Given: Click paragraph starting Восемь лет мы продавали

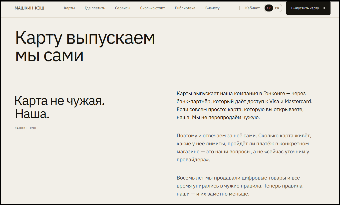Looking at the screenshot, I should (x=239, y=186).
